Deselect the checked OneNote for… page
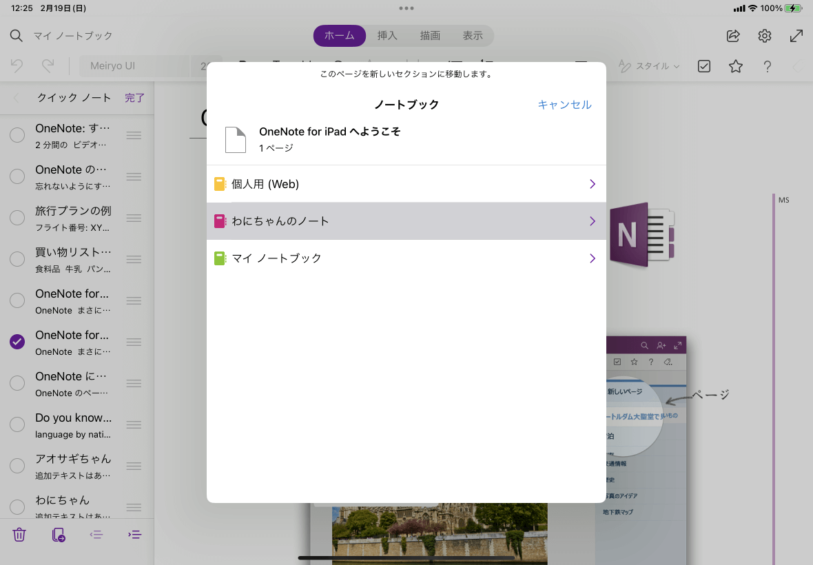 [x=17, y=342]
